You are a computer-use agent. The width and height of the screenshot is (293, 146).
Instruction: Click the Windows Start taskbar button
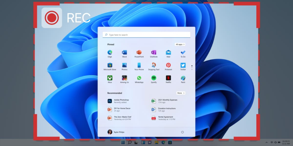123,143
